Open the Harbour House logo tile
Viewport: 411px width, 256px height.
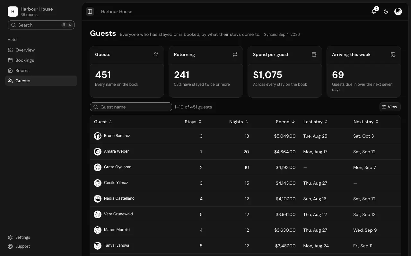[13, 12]
